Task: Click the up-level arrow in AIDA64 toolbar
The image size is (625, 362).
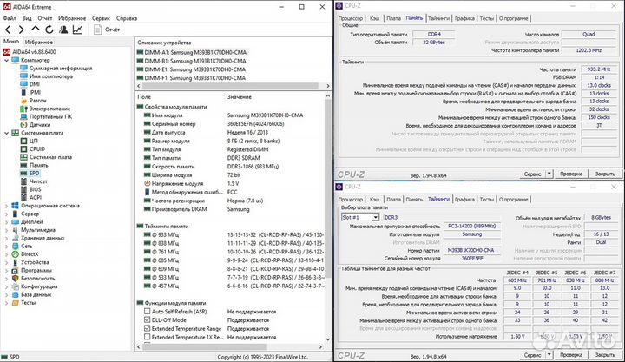Action: [35, 30]
